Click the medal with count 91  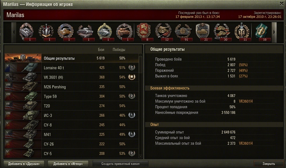click(x=183, y=32)
